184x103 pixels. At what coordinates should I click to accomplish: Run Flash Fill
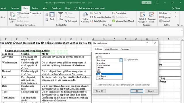click(96, 13)
